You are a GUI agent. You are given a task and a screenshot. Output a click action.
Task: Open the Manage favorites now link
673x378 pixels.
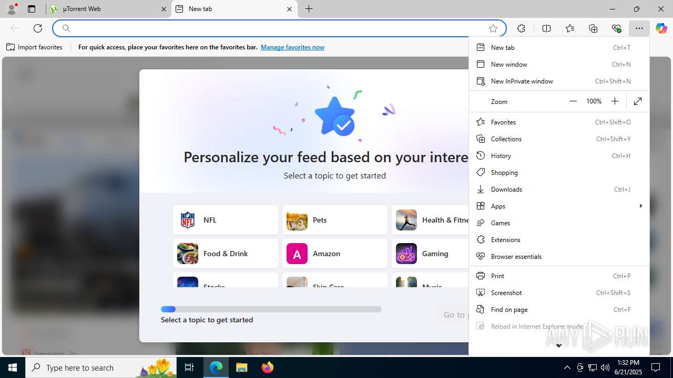point(292,47)
